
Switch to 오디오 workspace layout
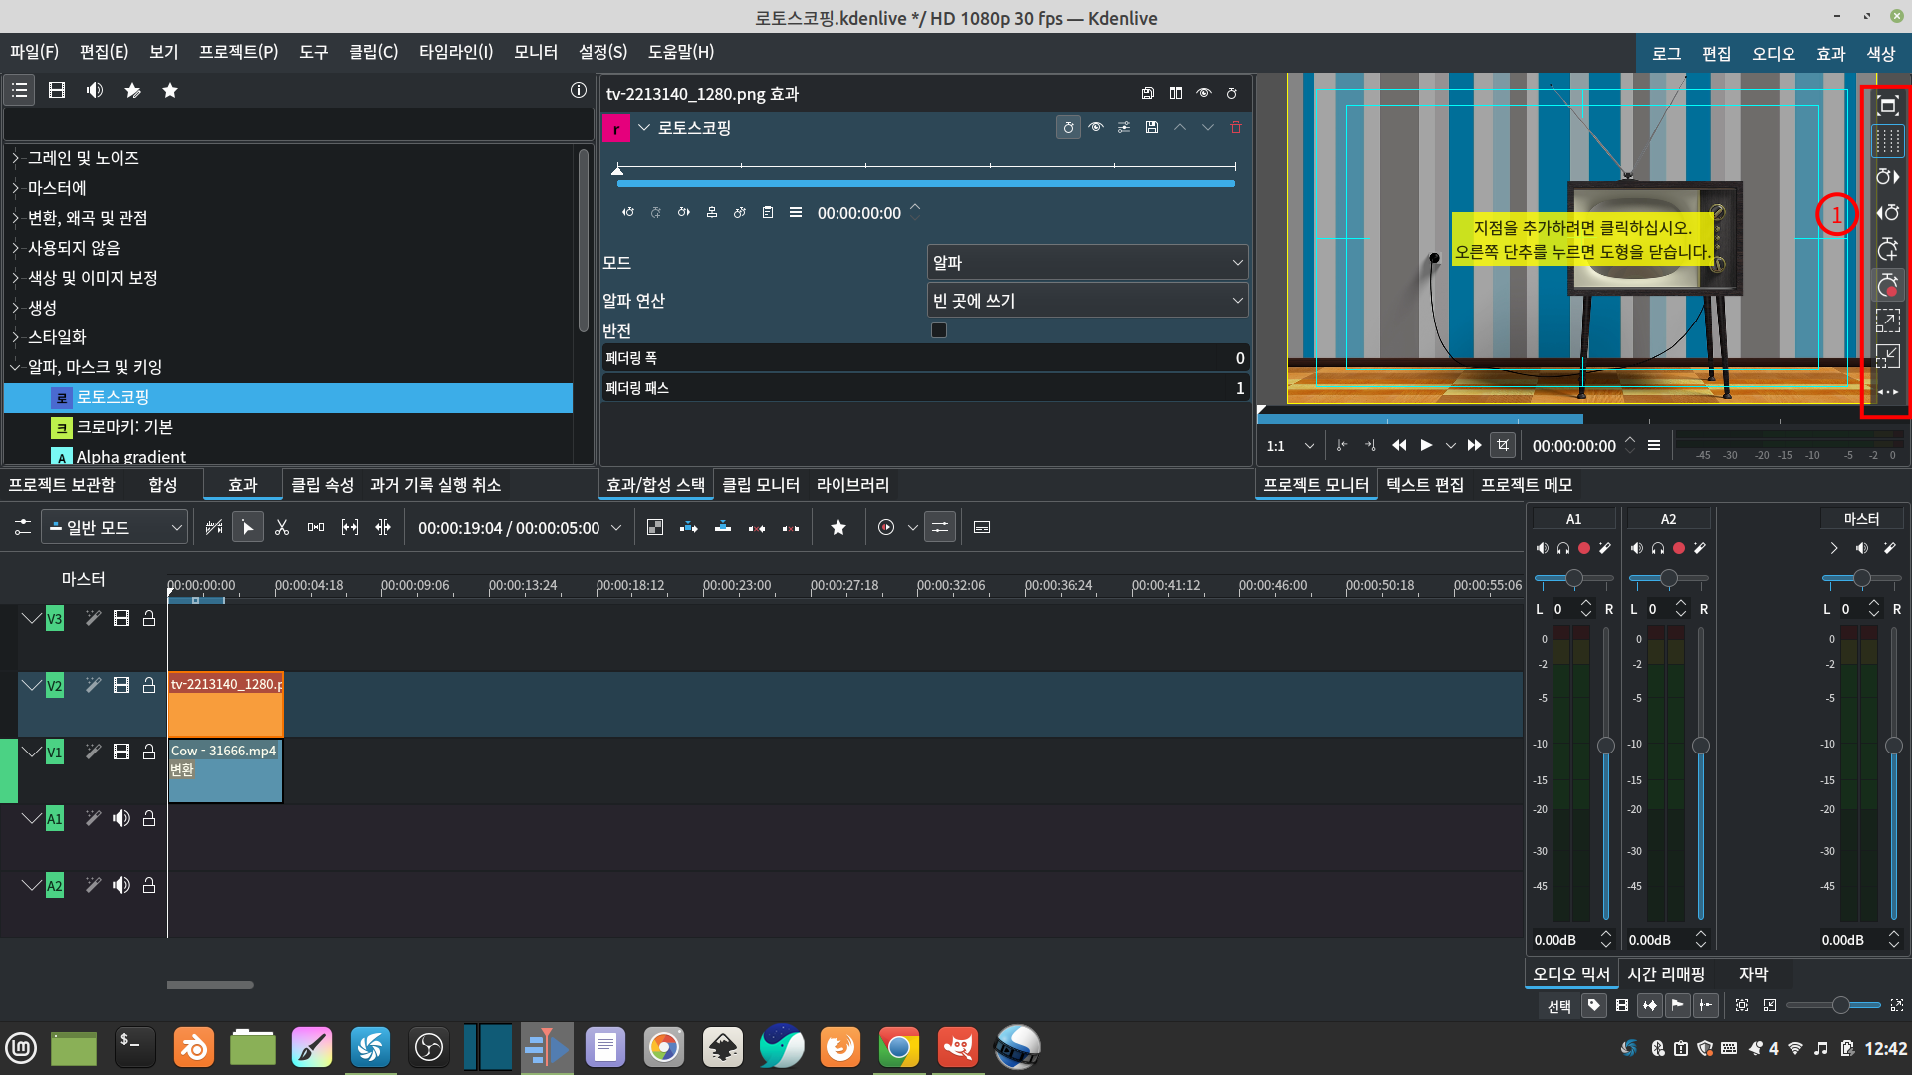pos(1773,54)
